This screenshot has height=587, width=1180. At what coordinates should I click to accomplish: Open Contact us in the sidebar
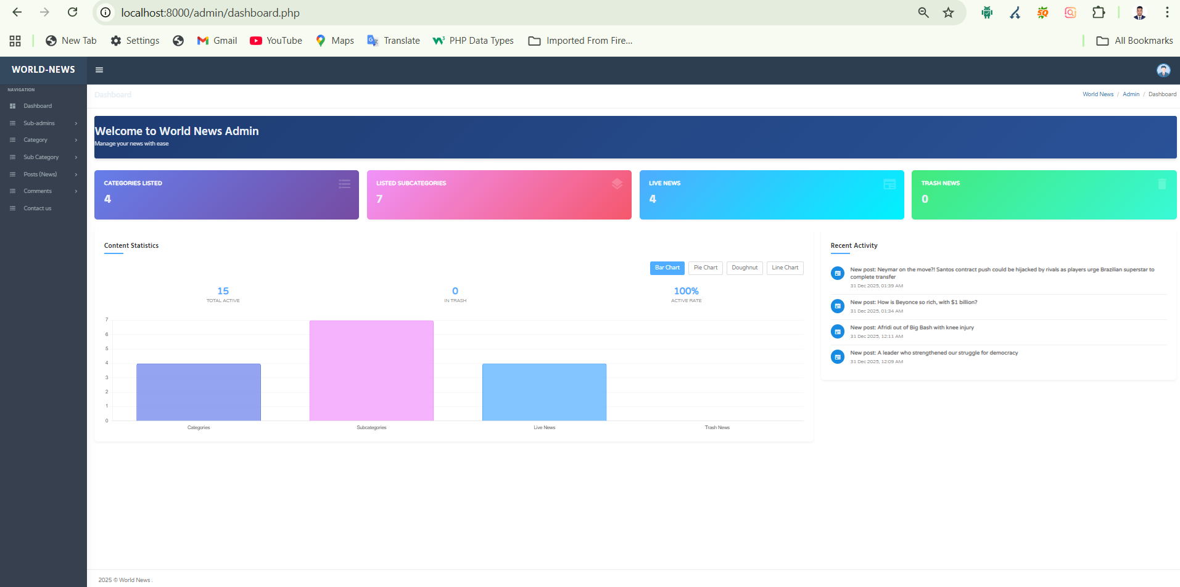point(38,208)
